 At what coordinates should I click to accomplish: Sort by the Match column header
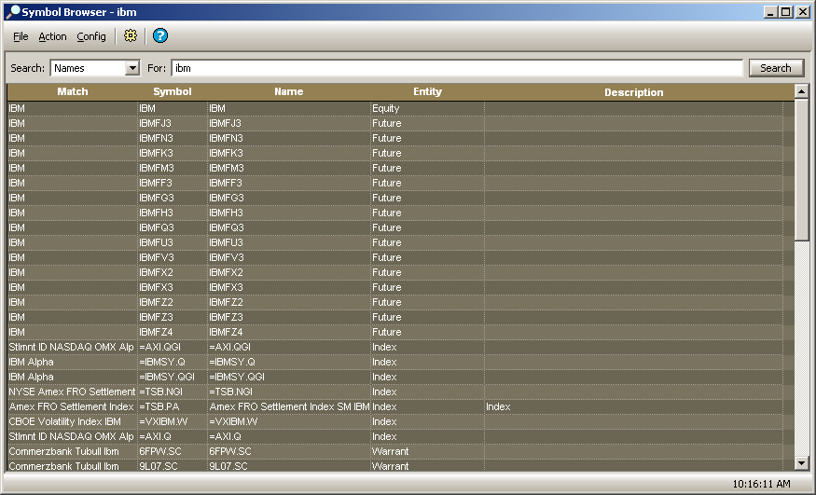[73, 91]
